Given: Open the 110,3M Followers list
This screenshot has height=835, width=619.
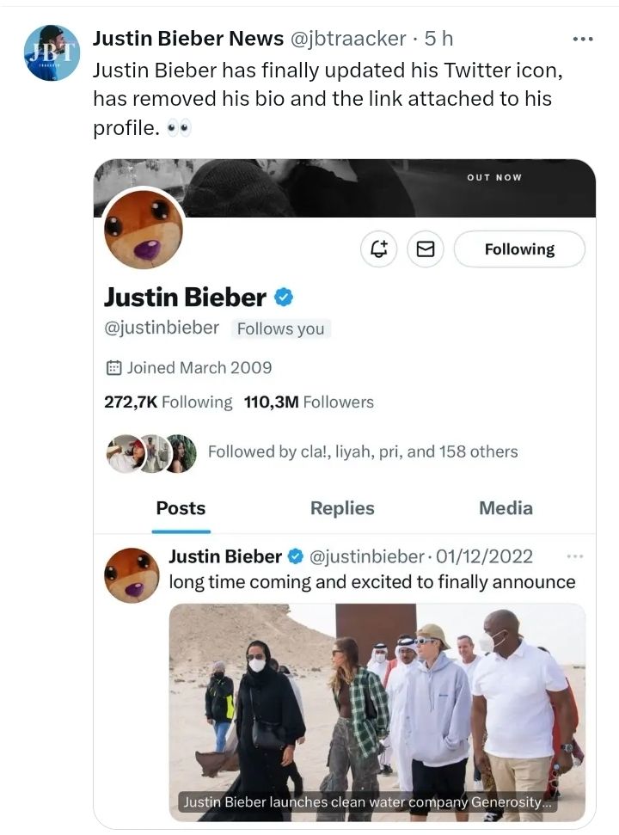Looking at the screenshot, I should pos(309,402).
